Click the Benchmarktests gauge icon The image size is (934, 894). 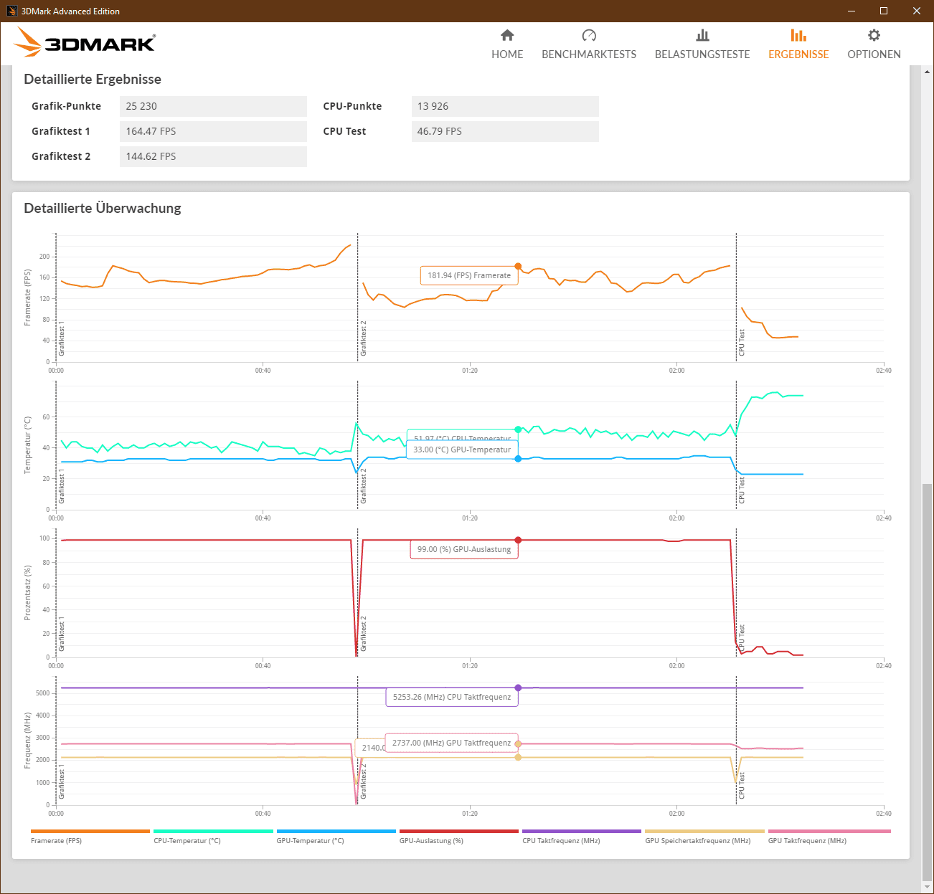[589, 35]
